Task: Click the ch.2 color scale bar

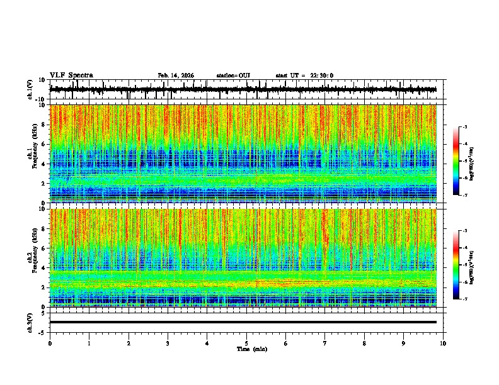Action: [456, 265]
